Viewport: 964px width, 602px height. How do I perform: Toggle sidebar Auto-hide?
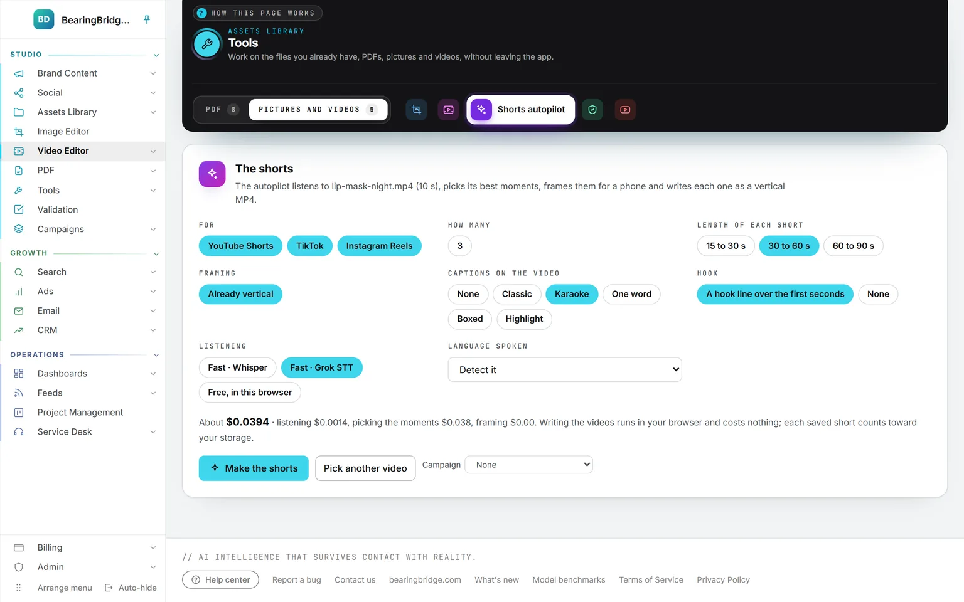pos(131,588)
